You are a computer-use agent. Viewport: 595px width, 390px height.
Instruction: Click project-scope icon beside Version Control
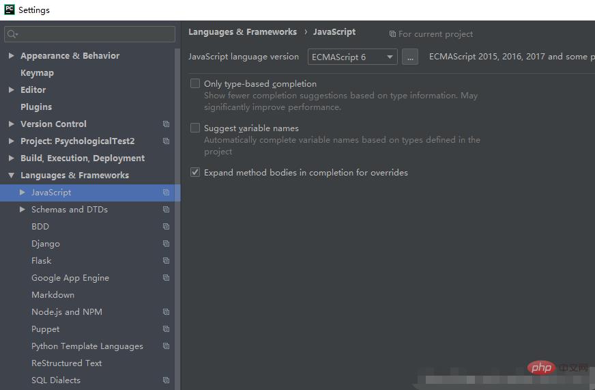point(166,124)
